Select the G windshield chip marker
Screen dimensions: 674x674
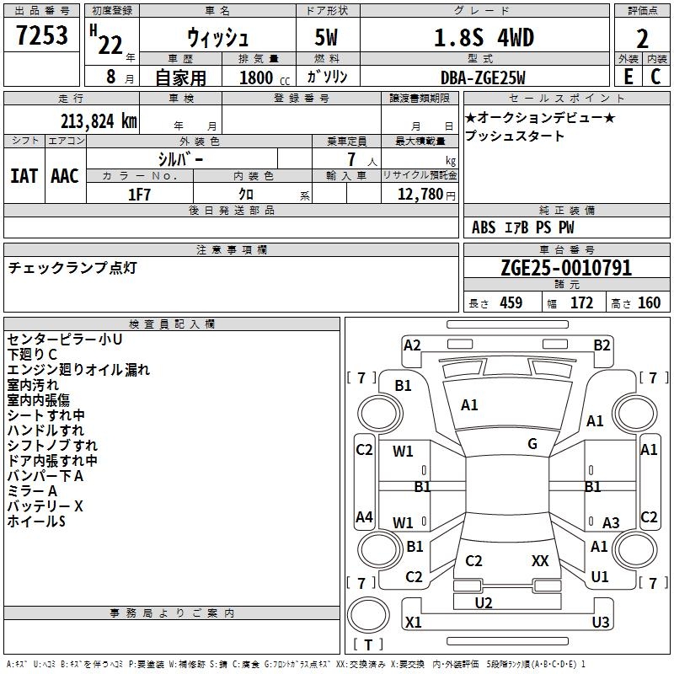click(x=532, y=444)
